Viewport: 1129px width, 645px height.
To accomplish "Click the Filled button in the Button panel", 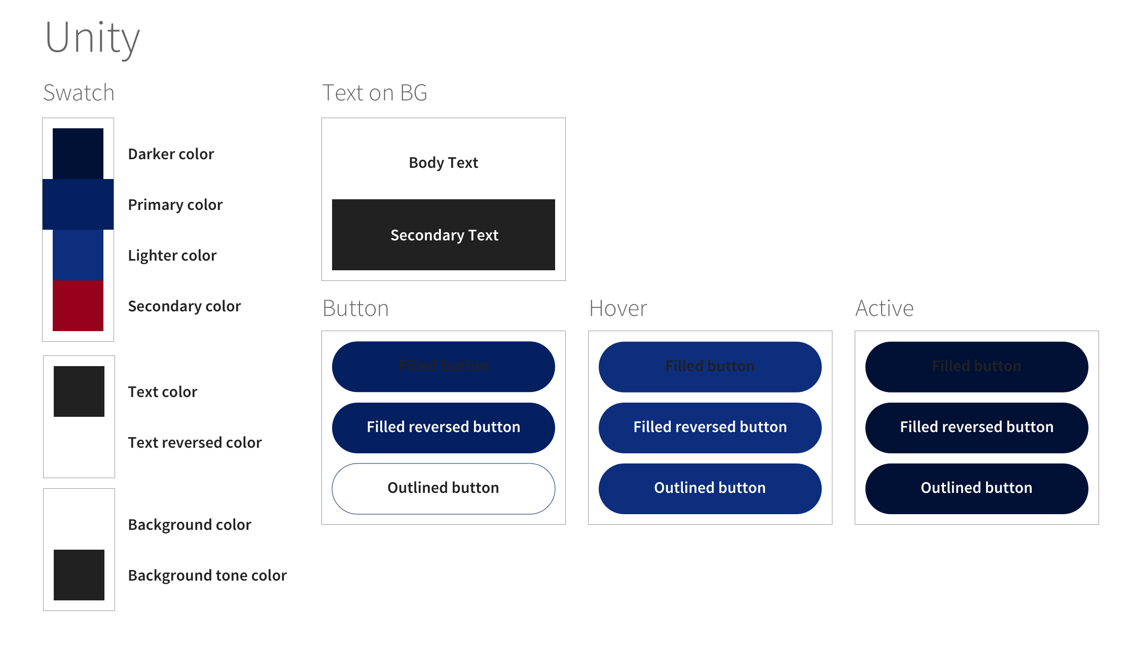I will tap(443, 367).
